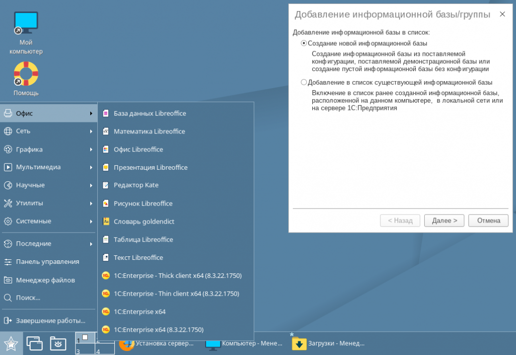The height and width of the screenshot is (355, 516).
Task: Switch to workspace 3 in pager
Action: coord(85,349)
